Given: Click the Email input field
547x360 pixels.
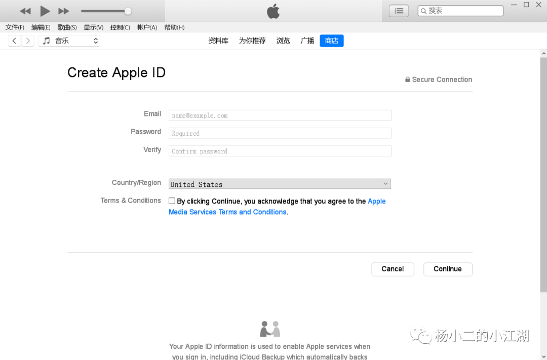Looking at the screenshot, I should click(x=280, y=115).
